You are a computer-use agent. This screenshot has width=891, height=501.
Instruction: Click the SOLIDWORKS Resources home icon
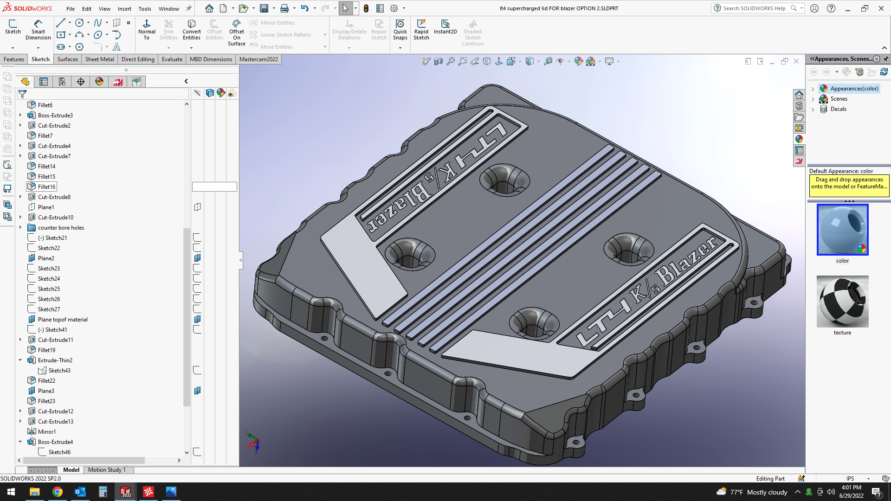799,95
